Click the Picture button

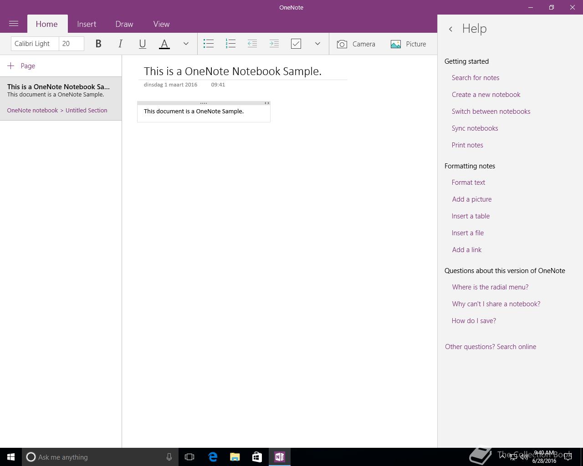click(409, 44)
